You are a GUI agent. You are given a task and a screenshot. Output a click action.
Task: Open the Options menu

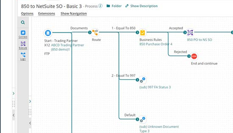pos(27,14)
